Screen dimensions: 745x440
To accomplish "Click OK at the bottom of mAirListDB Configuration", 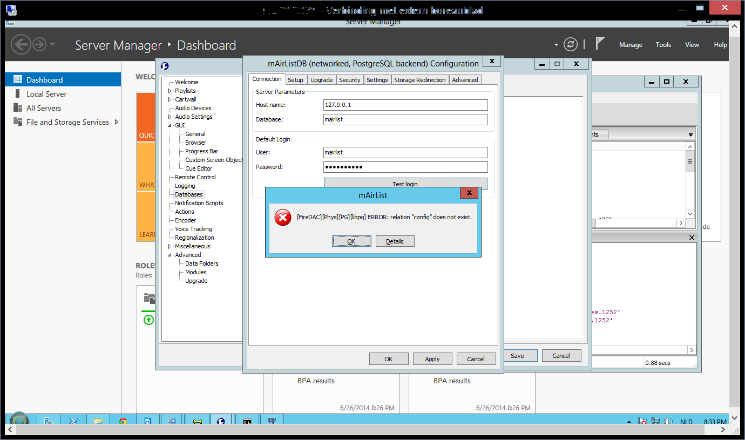I will [389, 358].
